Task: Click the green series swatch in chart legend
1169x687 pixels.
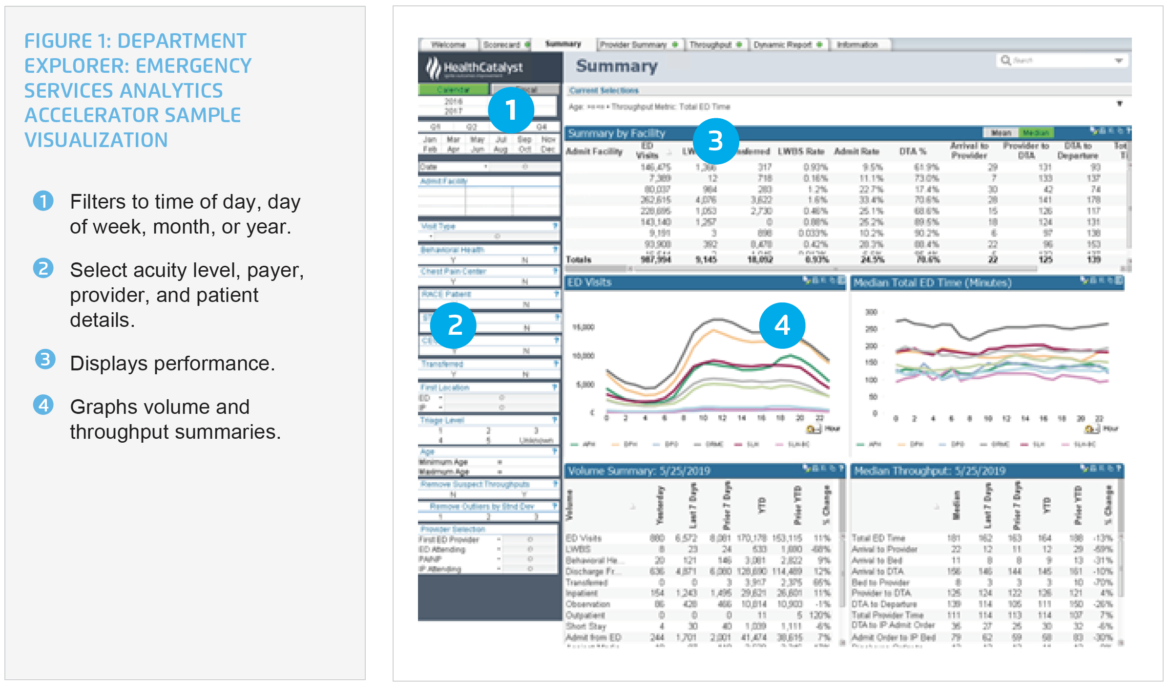Action: pos(574,444)
